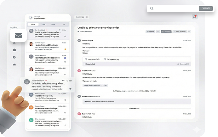The image size is (218, 137).
Task: Star the highlighted Abu Bin Ichtiyak ticket
Action: point(70,89)
